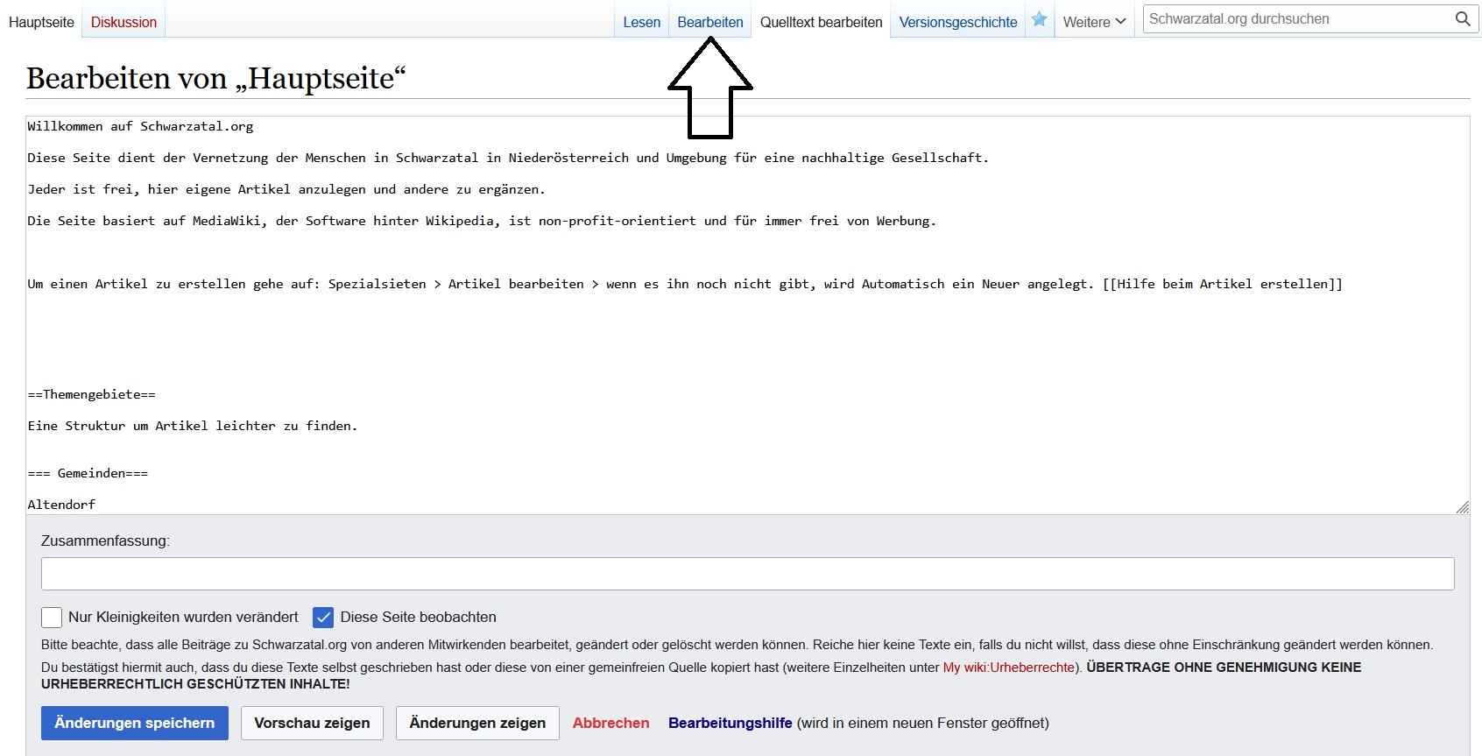Image resolution: width=1482 pixels, height=756 pixels.
Task: Click the search magnifying glass icon
Action: pos(1462,19)
